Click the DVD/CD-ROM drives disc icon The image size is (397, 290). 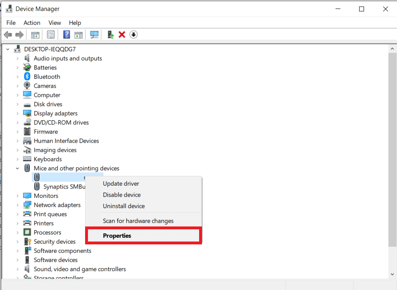click(x=27, y=122)
